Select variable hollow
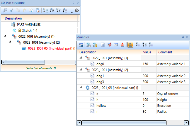 point(101,106)
